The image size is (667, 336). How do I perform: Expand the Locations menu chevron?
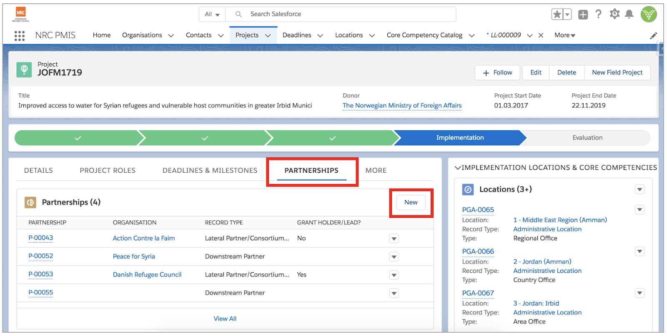pos(372,36)
